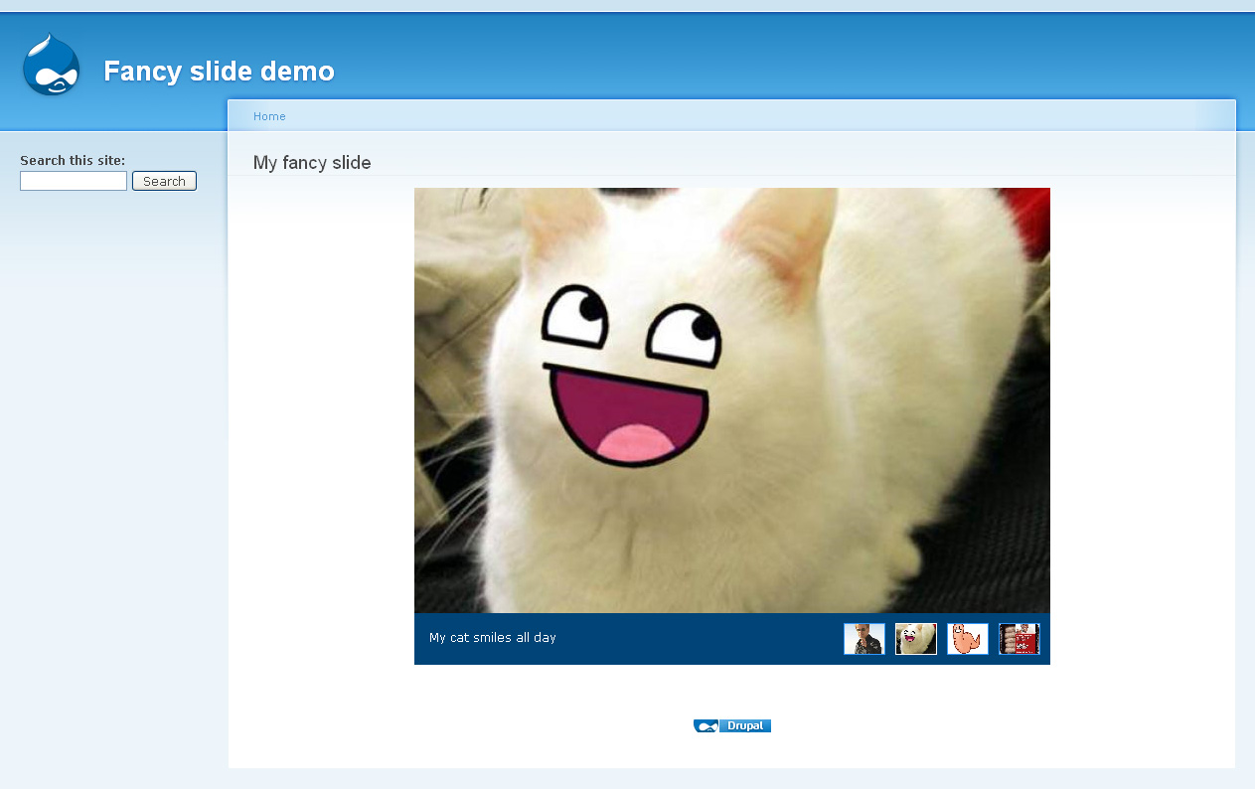1255x789 pixels.
Task: Click the Drupal drop logo in header
Action: [51, 65]
